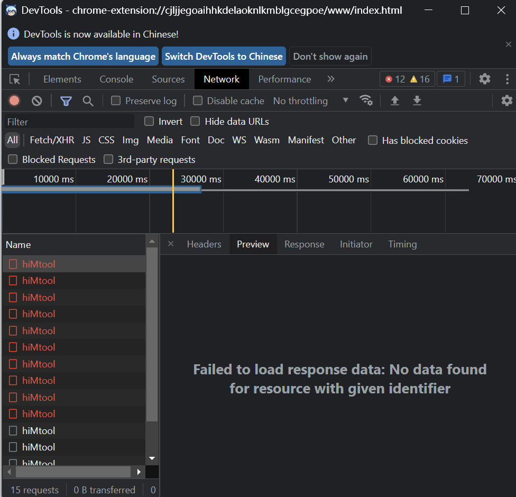This screenshot has width=516, height=497.
Task: Click the horizontal scrollbar in request list
Action: (73, 472)
